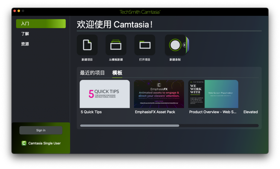Select the 入门 sidebar item
This screenshot has width=280, height=169.
pos(41,23)
